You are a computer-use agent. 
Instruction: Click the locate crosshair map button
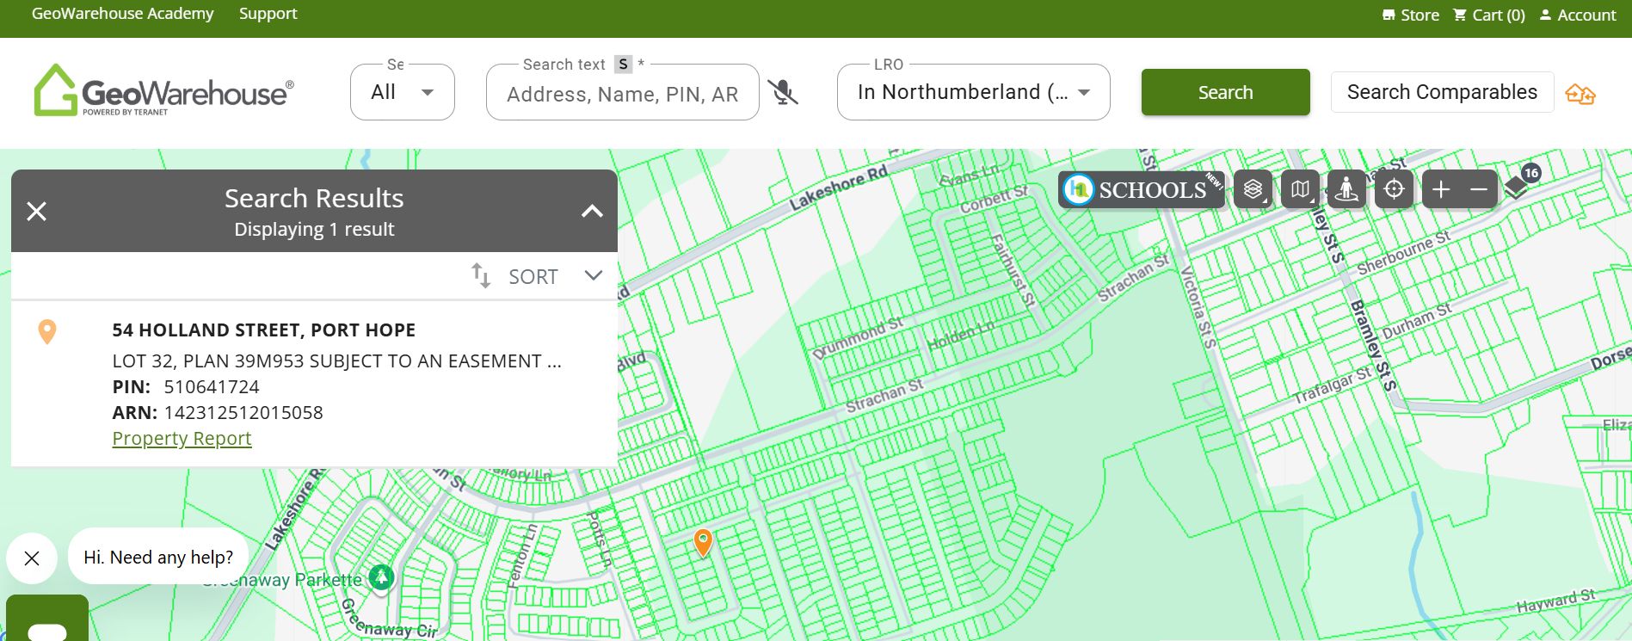coord(1394,189)
